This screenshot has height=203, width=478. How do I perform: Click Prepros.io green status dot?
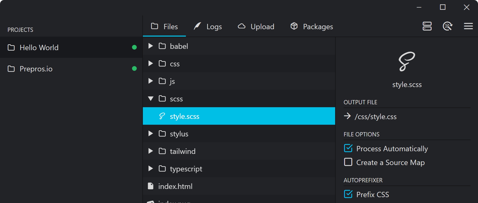[x=134, y=68]
